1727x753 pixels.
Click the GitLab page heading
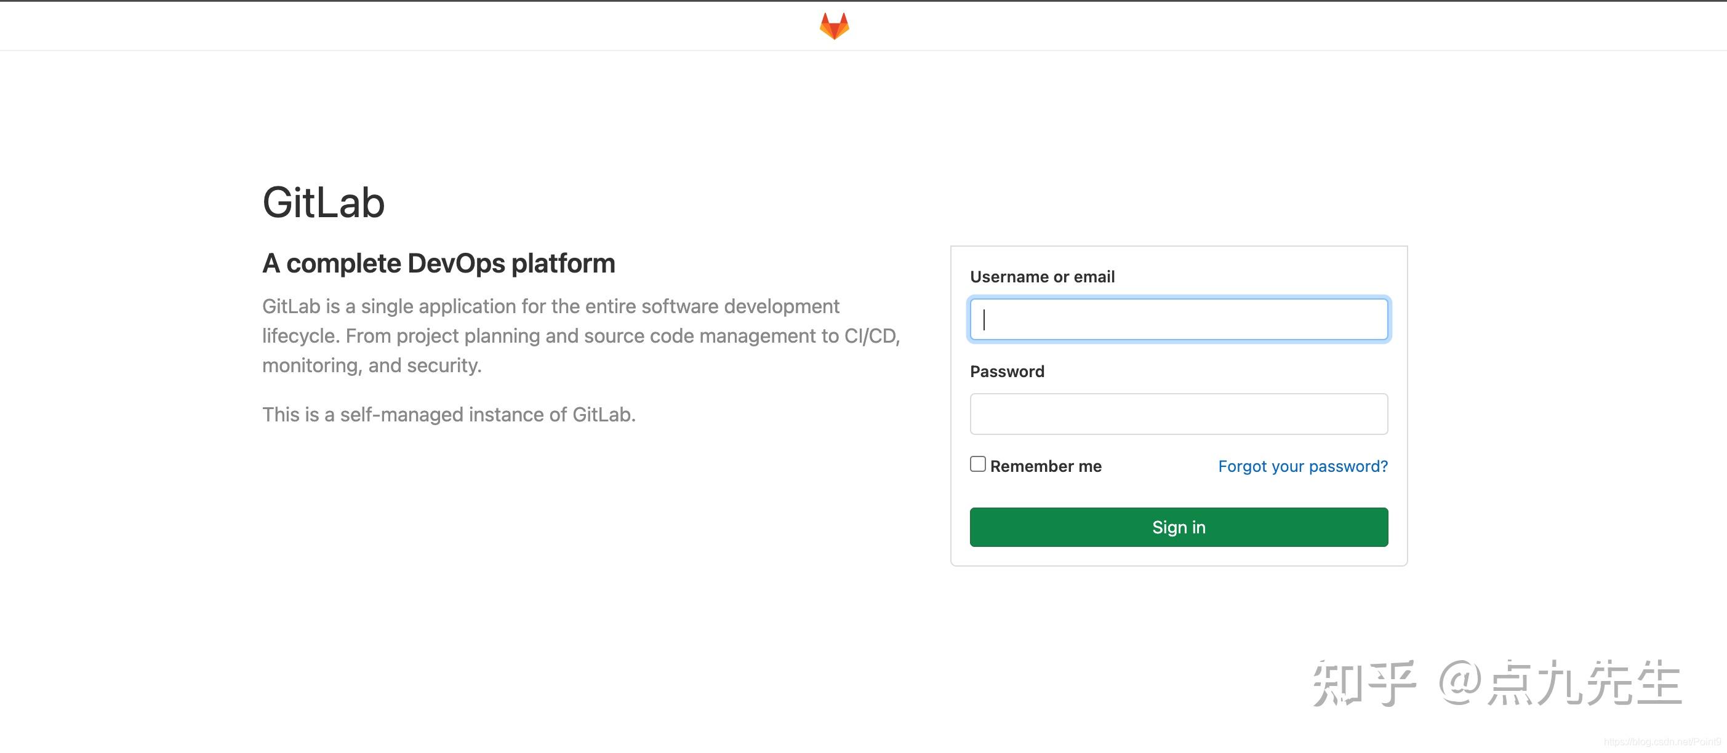[x=323, y=203]
